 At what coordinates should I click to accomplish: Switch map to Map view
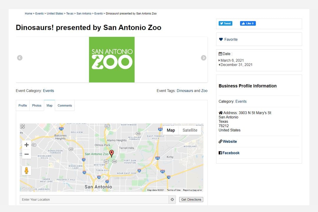(171, 130)
